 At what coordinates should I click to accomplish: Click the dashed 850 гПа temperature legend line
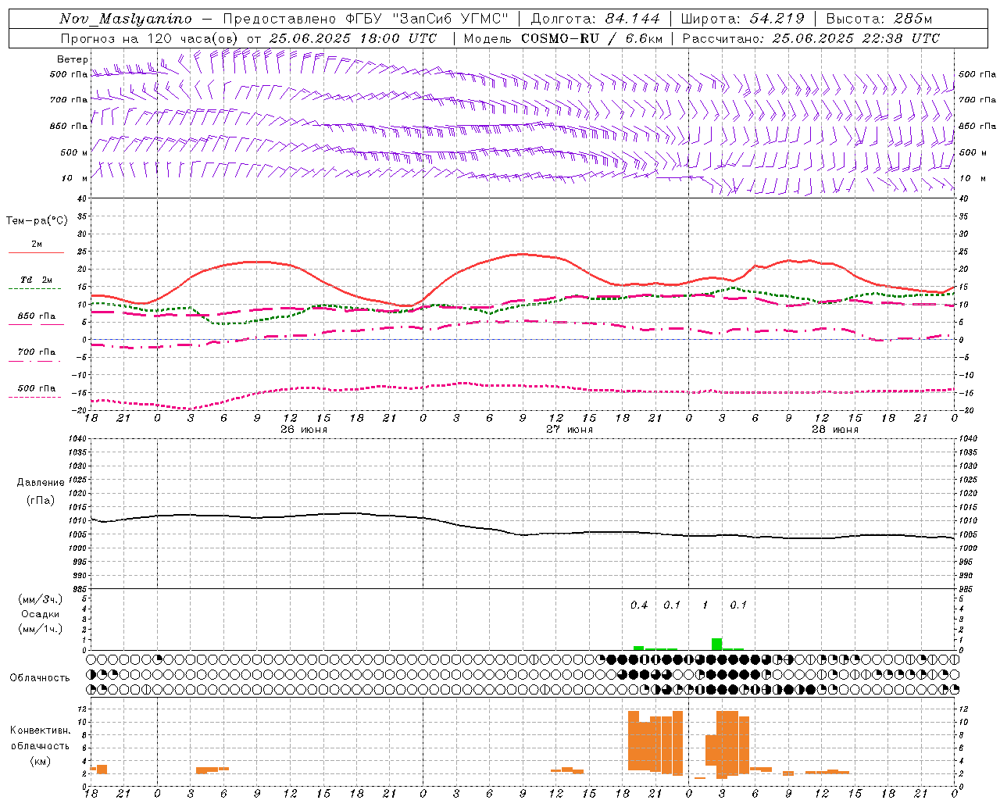[x=36, y=324]
